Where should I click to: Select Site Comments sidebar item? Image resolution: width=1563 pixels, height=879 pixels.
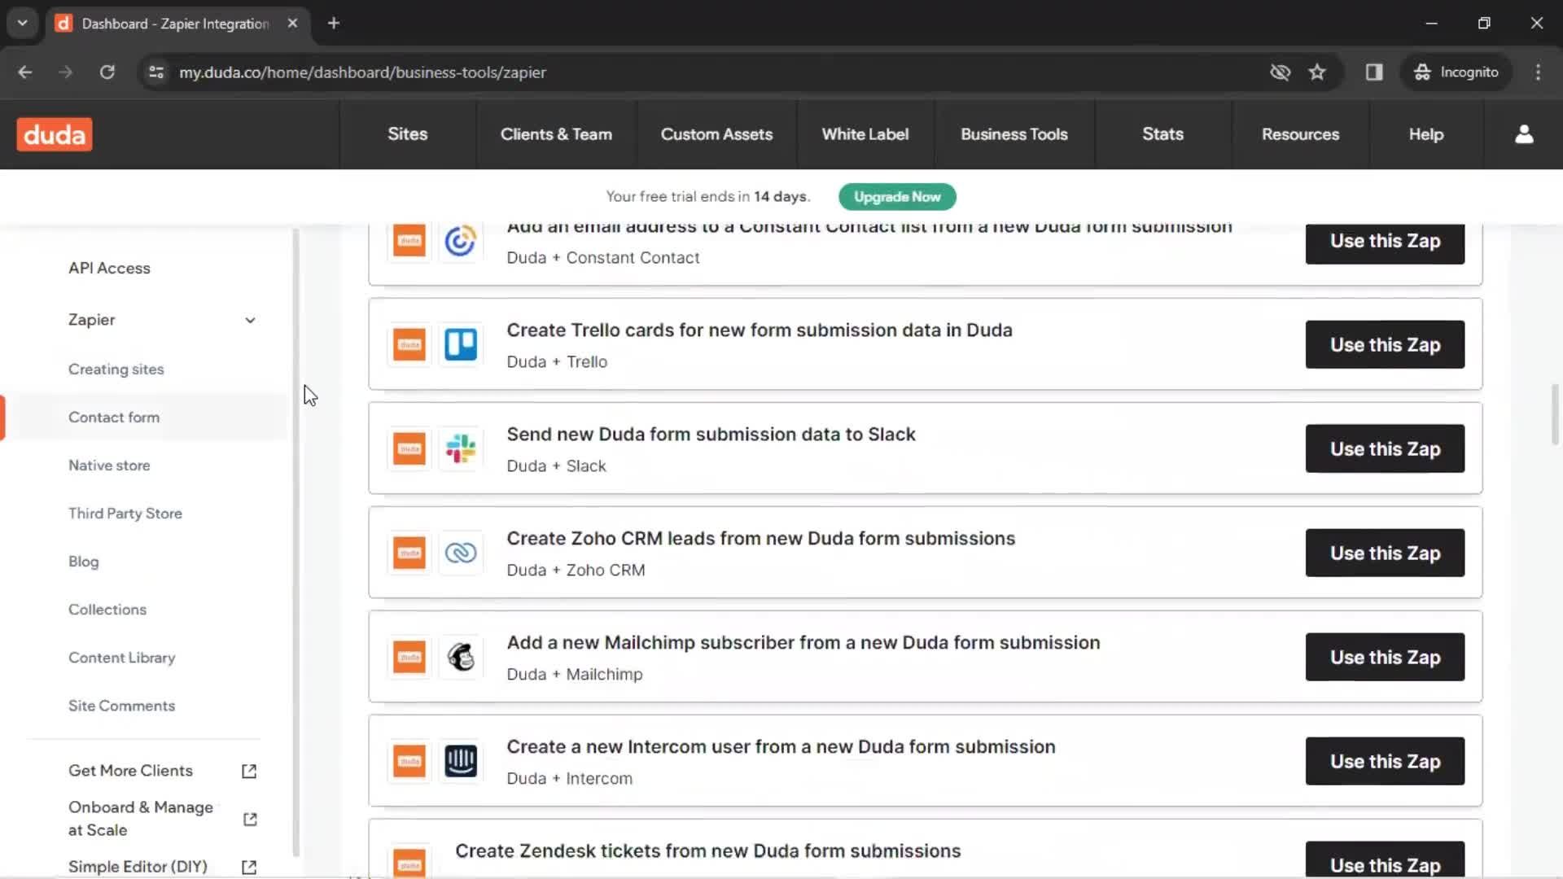(121, 705)
